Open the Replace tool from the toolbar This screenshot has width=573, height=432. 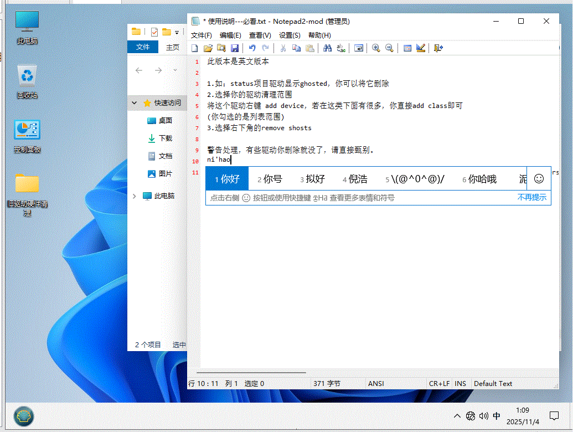click(340, 48)
